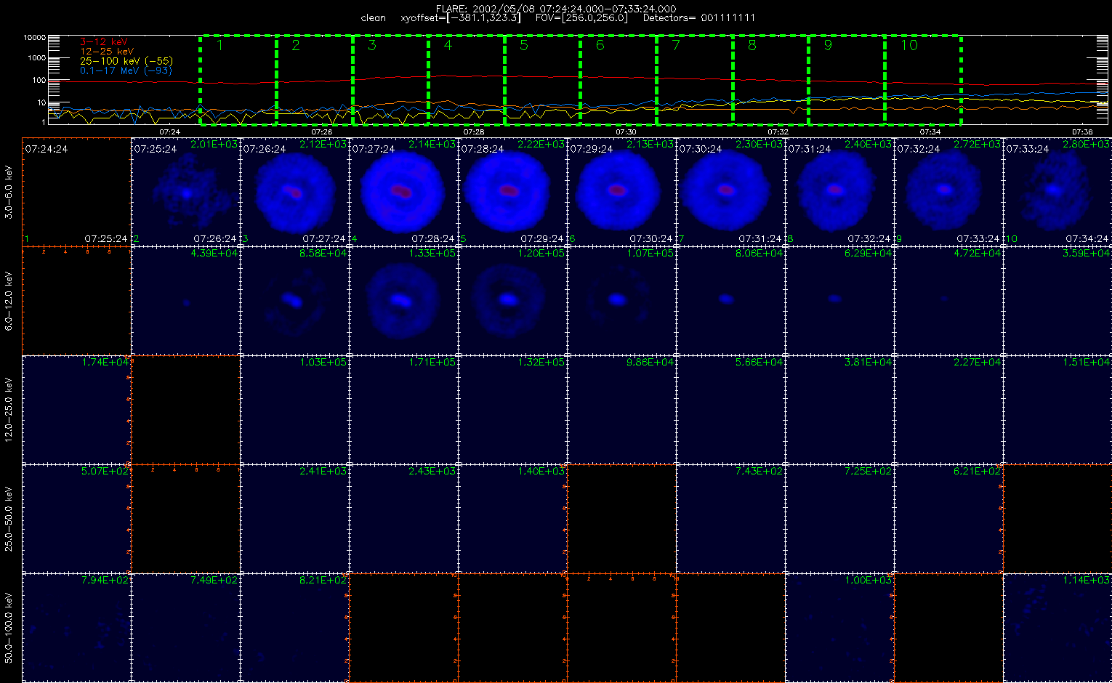Select the 3.0-6.0 keV image with peak 2.14E+03
The height and width of the screenshot is (683, 1112).
[x=403, y=191]
